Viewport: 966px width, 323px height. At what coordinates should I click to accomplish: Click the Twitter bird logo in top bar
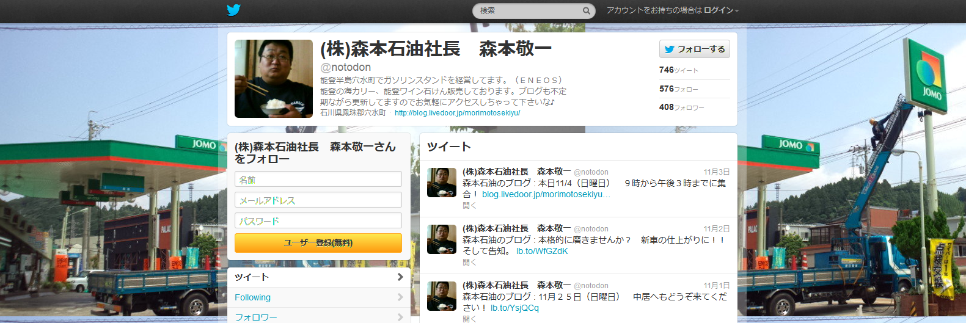(233, 10)
